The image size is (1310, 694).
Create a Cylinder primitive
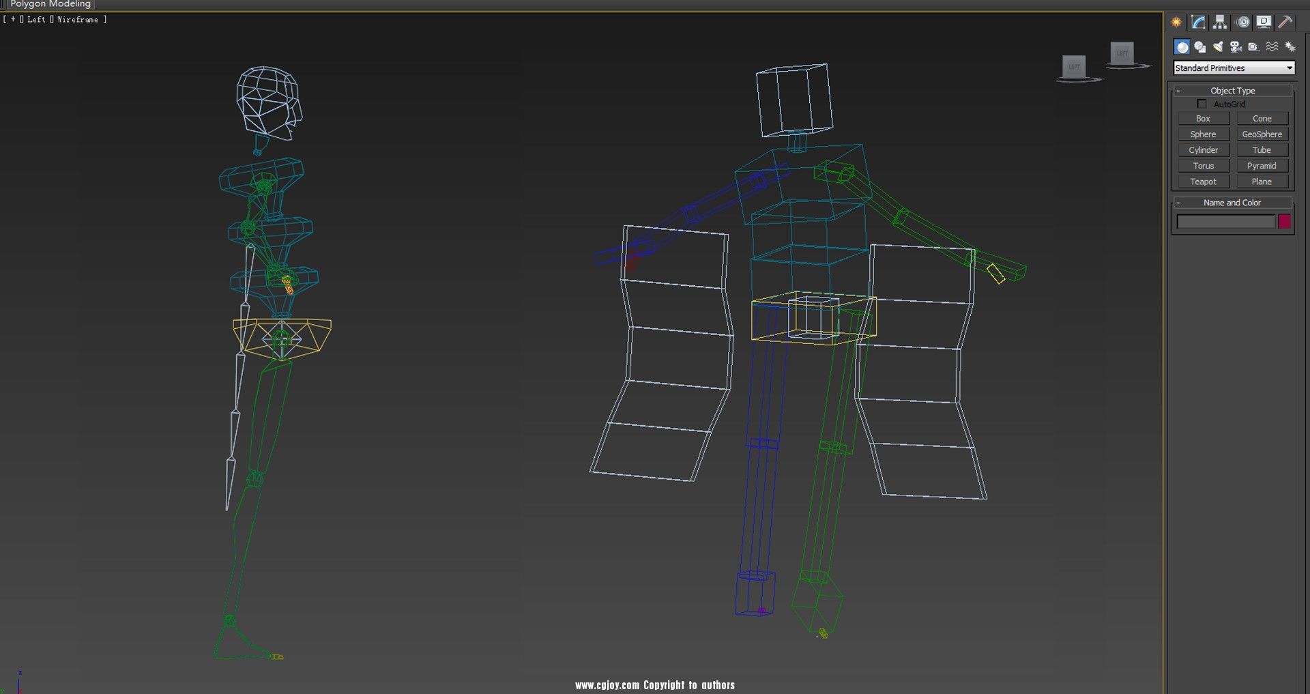pyautogui.click(x=1204, y=150)
